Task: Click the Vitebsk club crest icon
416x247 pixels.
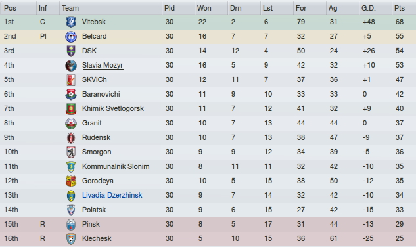Action: point(71,22)
